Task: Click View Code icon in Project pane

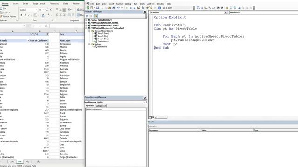Action: pos(87,16)
